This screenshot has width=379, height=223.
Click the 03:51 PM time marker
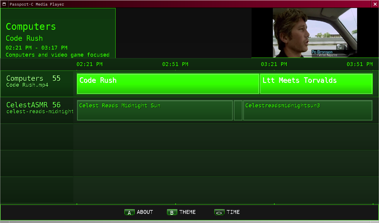coord(359,64)
